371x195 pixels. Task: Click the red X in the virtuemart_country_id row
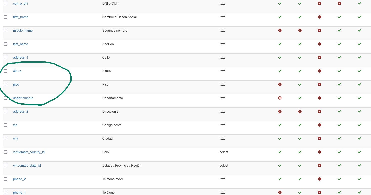tap(319, 152)
